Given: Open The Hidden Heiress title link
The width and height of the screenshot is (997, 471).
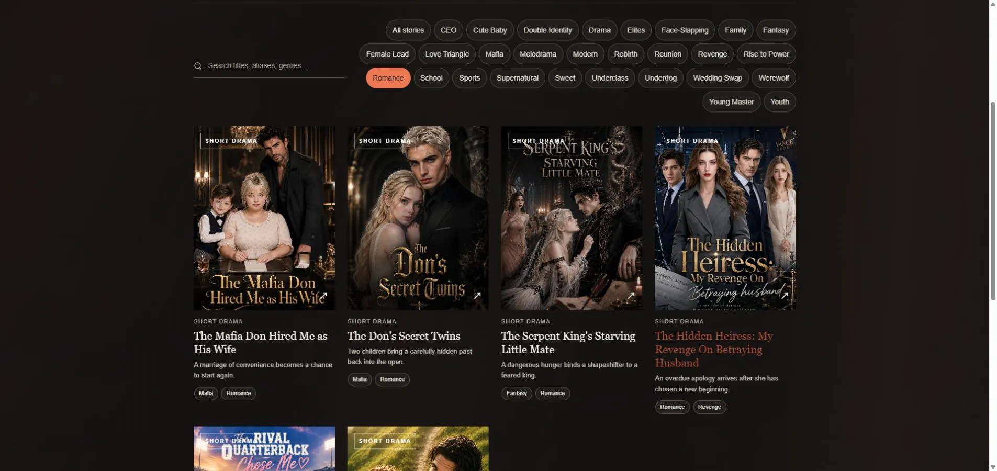Looking at the screenshot, I should (x=714, y=350).
